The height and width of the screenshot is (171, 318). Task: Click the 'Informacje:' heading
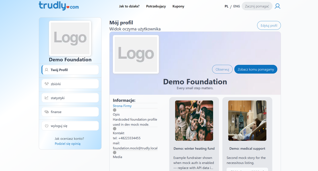(124, 101)
